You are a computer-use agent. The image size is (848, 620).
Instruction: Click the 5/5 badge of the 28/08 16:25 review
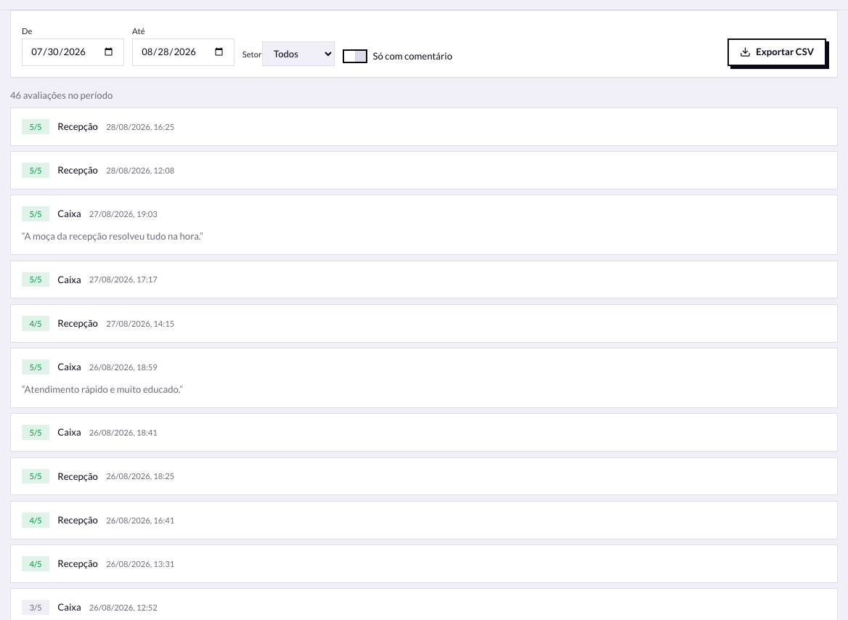(x=36, y=127)
